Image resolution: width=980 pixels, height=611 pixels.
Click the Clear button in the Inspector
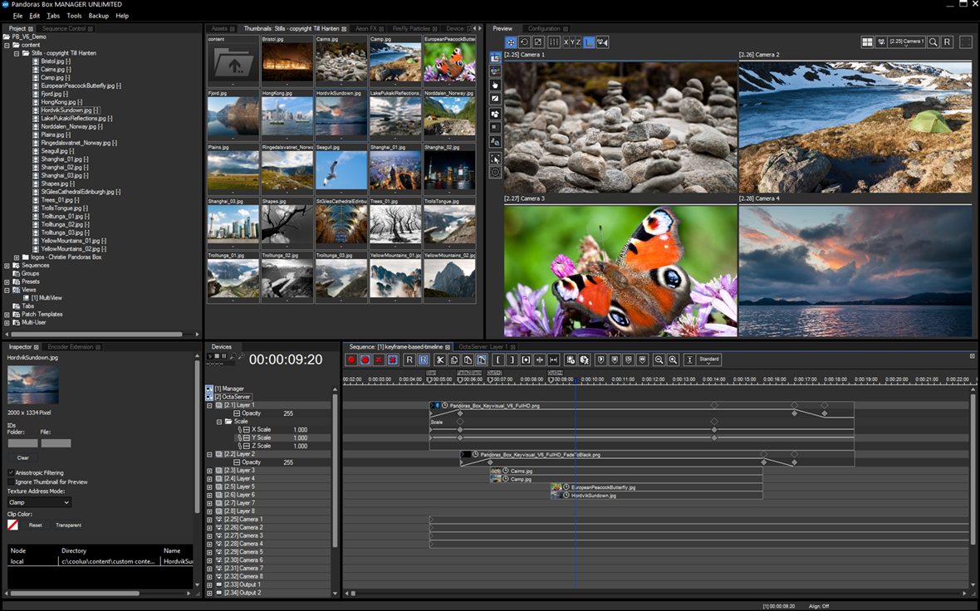coord(22,457)
